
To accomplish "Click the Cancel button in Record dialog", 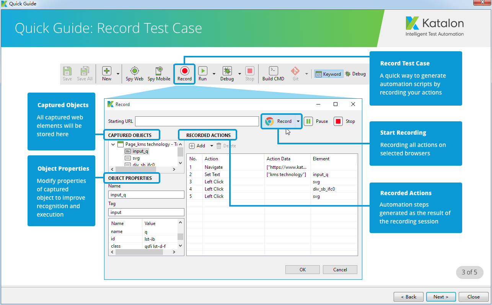I will pyautogui.click(x=340, y=269).
